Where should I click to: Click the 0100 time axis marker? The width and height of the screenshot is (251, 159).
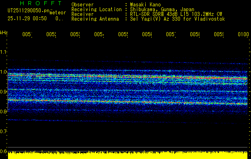click(x=243, y=34)
